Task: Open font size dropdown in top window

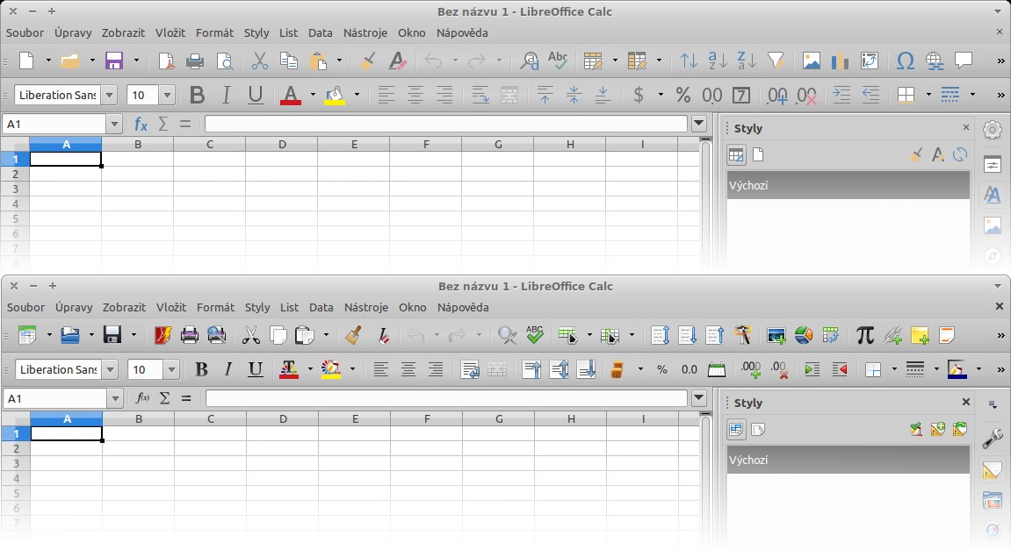Action: [167, 96]
